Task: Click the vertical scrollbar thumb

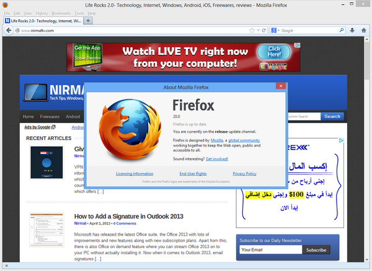Action: [367, 61]
